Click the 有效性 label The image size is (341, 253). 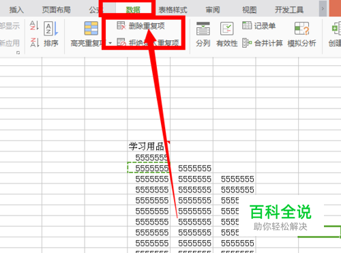click(227, 43)
